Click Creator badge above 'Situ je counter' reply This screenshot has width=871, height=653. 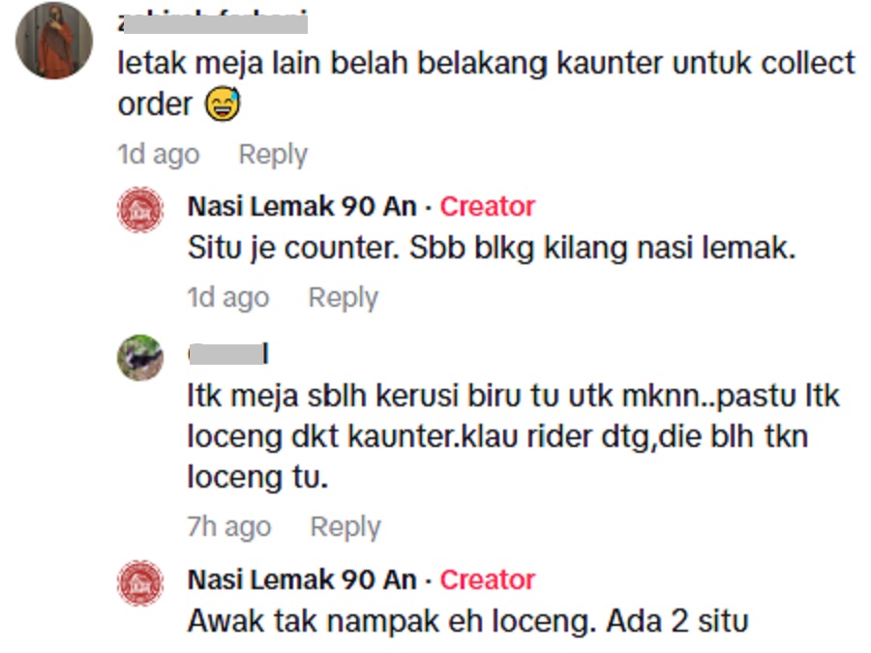coord(487,207)
